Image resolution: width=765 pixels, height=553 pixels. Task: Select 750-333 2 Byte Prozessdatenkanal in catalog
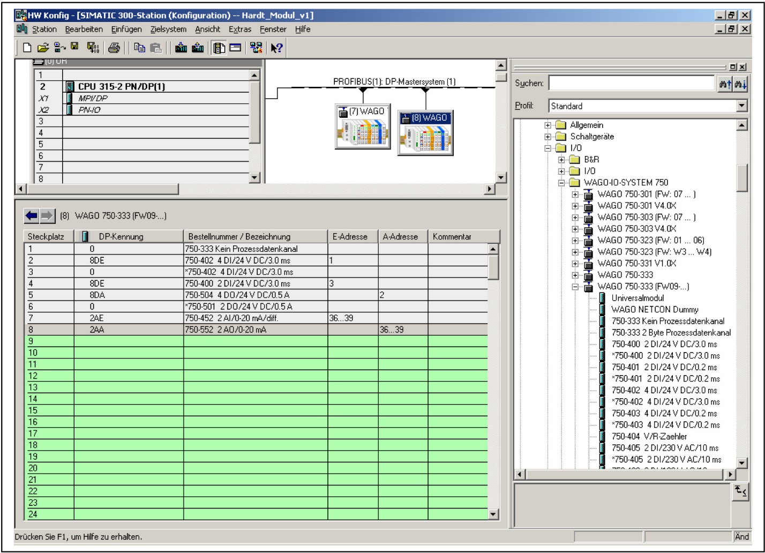[671, 333]
